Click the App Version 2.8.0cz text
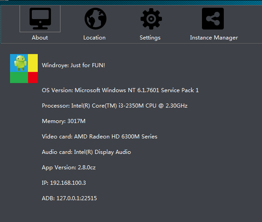This screenshot has width=262, height=222. tap(69, 168)
